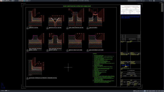
Task: Click the Undo arrow icon
Action: pos(15,1)
